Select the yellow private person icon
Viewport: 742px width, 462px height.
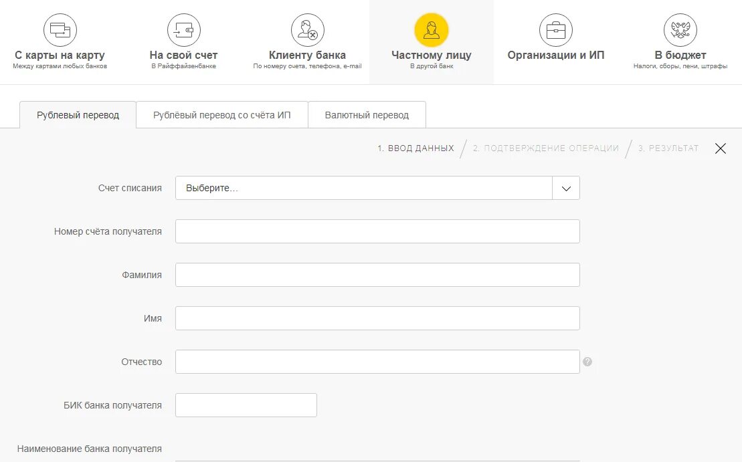click(x=432, y=30)
